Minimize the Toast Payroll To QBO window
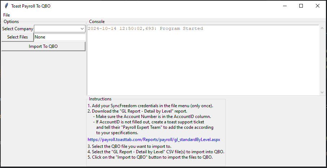This screenshot has height=168, width=327. (285, 6)
